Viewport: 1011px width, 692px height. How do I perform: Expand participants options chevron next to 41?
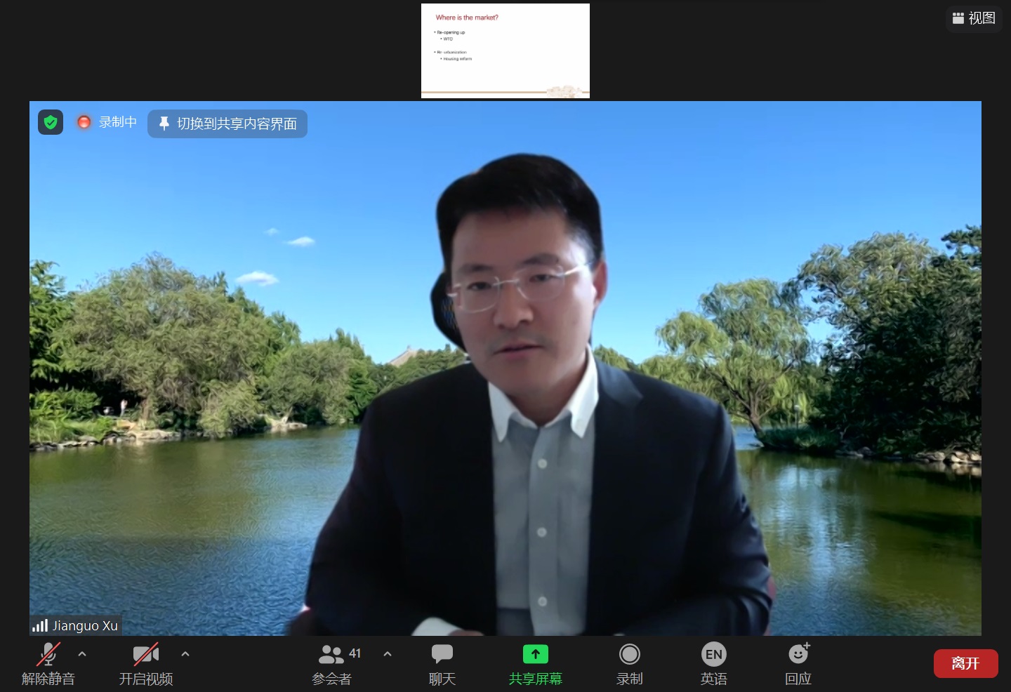tap(388, 654)
